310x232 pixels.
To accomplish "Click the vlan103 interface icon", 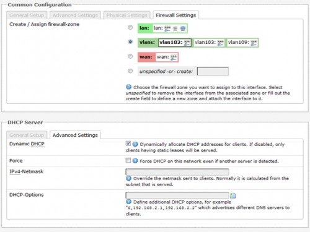I will coord(220,43).
